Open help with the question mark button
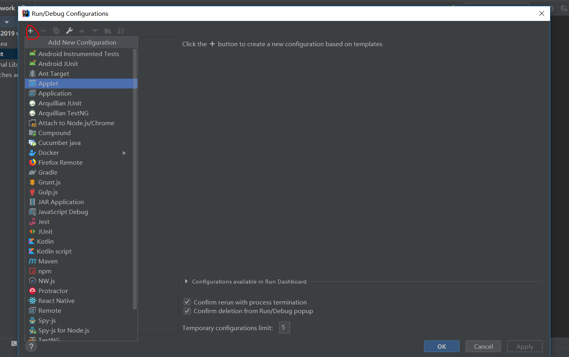569x357 pixels. pos(31,346)
